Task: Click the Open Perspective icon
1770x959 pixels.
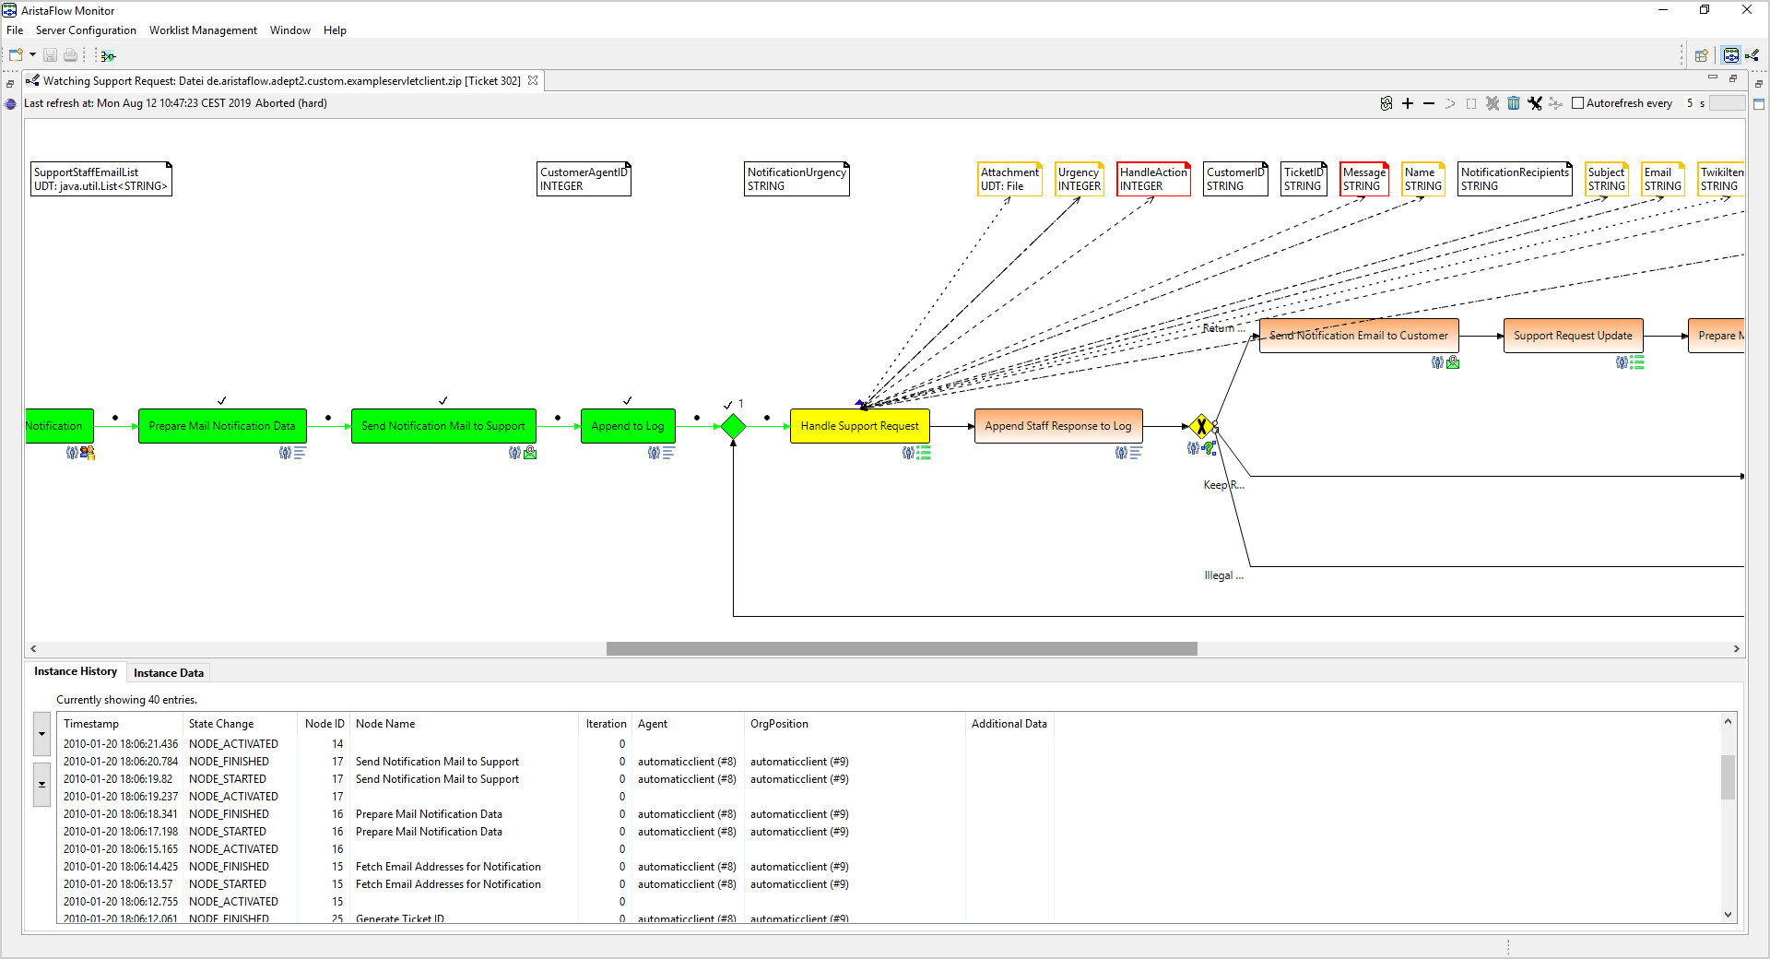Action: [x=1702, y=55]
